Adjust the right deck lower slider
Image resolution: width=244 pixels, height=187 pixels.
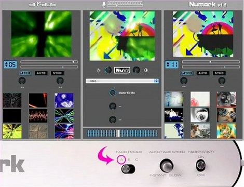(x=211, y=67)
